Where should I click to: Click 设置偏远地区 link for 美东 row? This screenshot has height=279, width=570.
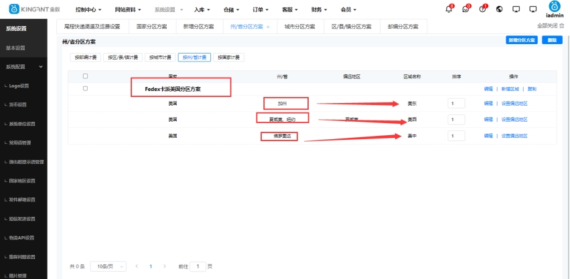tap(514, 104)
